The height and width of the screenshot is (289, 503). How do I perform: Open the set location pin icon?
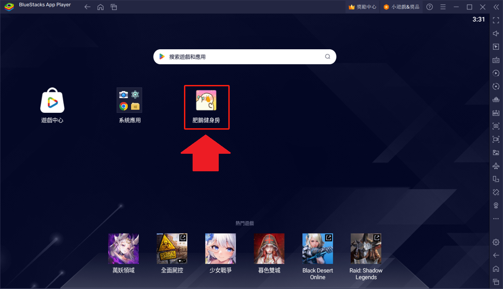tap(496, 205)
